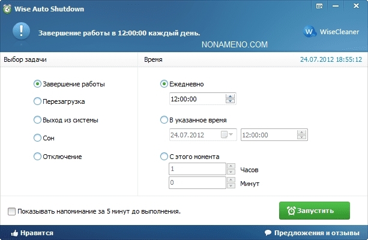The image size is (368, 240).
Task: Open Предложения и отзывы link
Action: 317,233
